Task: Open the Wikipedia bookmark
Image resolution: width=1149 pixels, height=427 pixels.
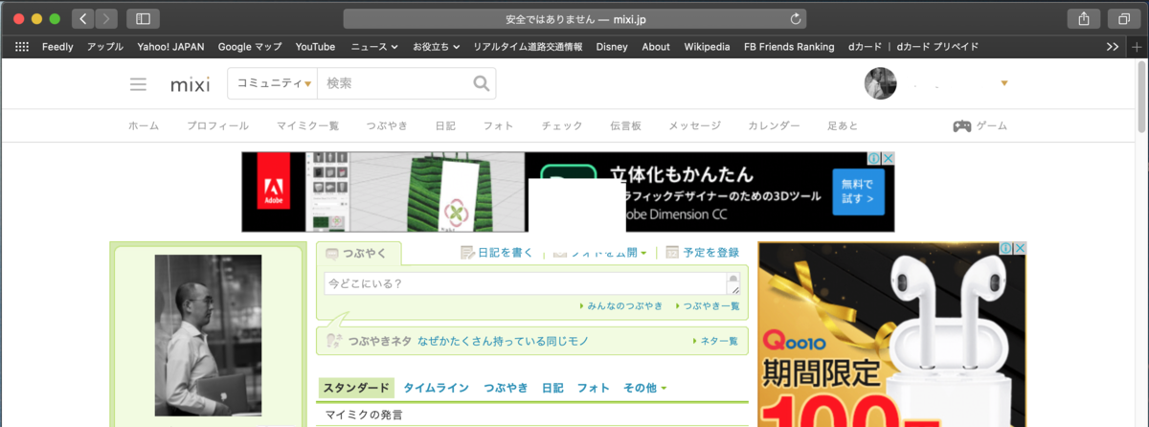Action: coord(708,46)
